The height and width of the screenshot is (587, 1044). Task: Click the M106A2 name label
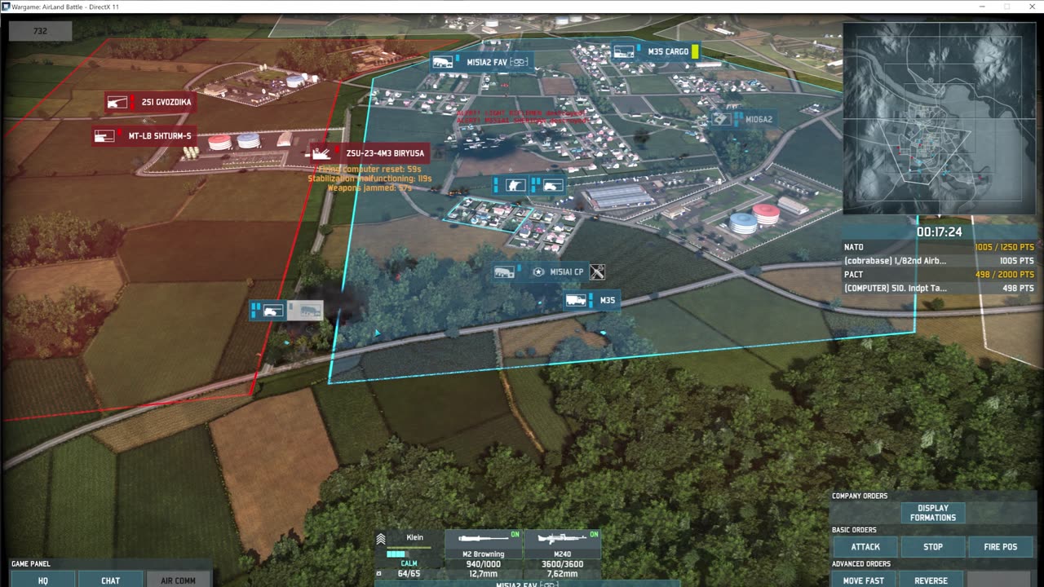click(x=759, y=119)
